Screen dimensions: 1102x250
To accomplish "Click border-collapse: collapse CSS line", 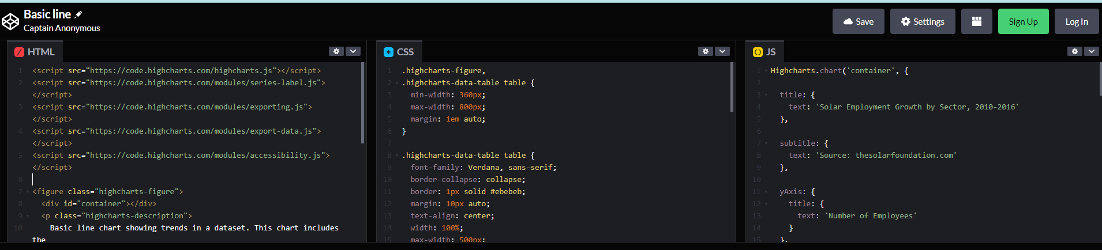I will (x=468, y=180).
